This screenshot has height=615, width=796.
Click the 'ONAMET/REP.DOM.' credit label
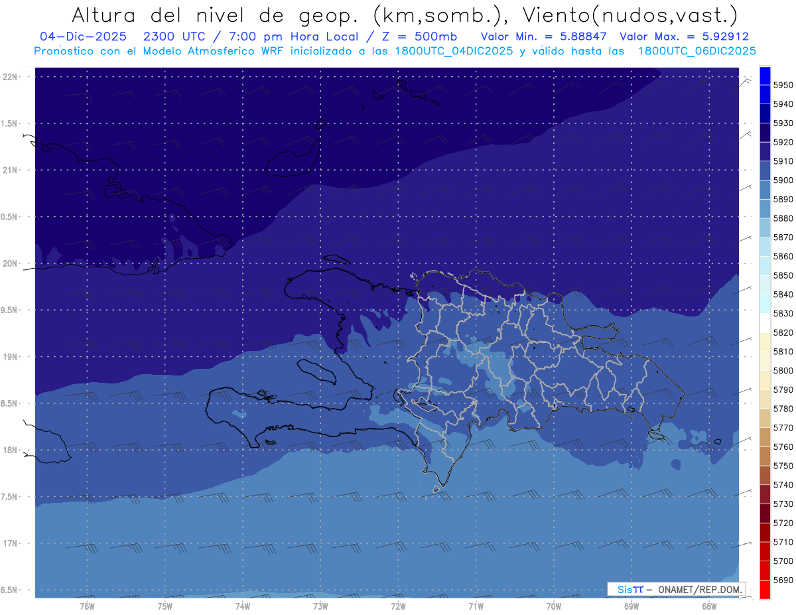[700, 589]
